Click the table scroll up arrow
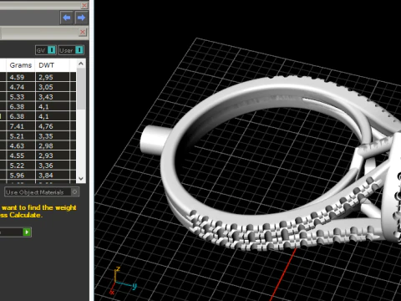The width and height of the screenshot is (401, 301). 81,64
